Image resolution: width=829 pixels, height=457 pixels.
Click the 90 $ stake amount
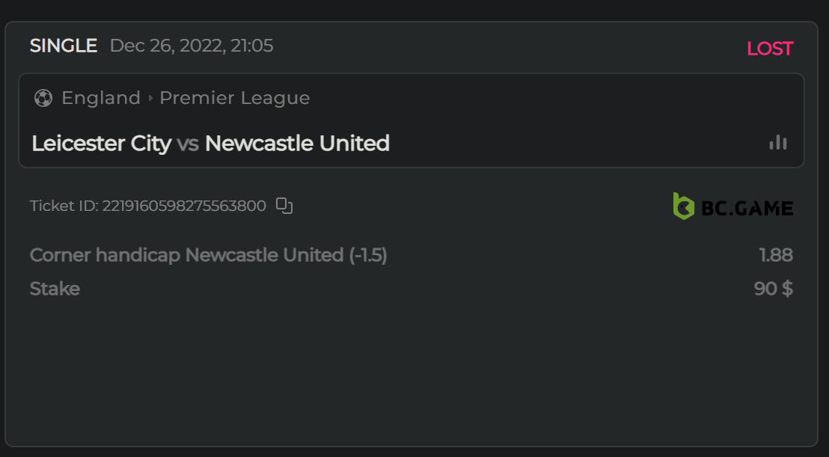[x=773, y=289]
